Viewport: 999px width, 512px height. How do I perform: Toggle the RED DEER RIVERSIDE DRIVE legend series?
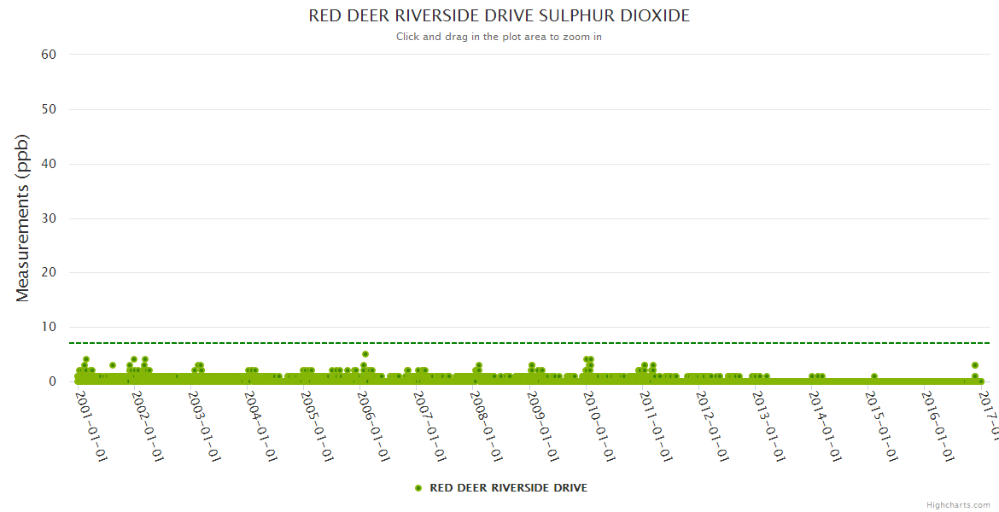pos(507,488)
